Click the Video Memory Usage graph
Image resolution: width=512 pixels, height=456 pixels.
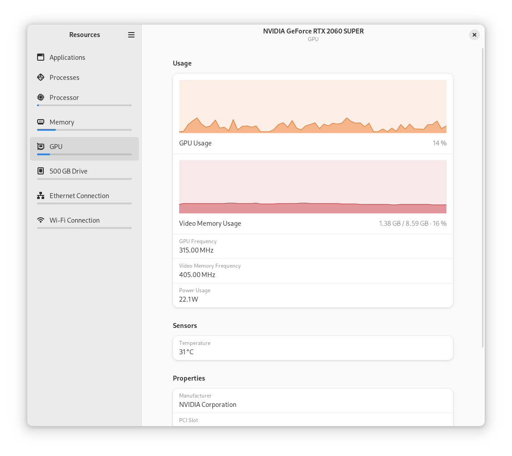[313, 187]
